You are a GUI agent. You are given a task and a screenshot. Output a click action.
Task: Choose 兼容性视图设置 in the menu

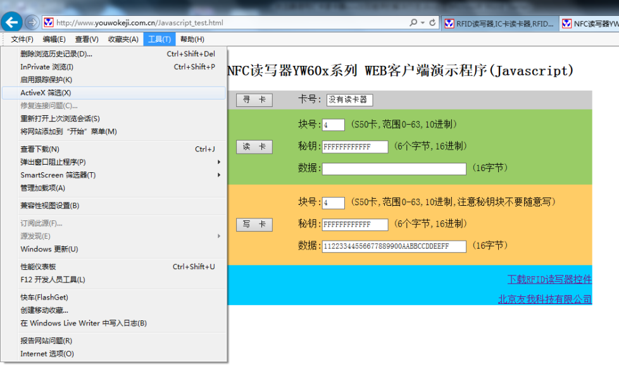pos(49,205)
